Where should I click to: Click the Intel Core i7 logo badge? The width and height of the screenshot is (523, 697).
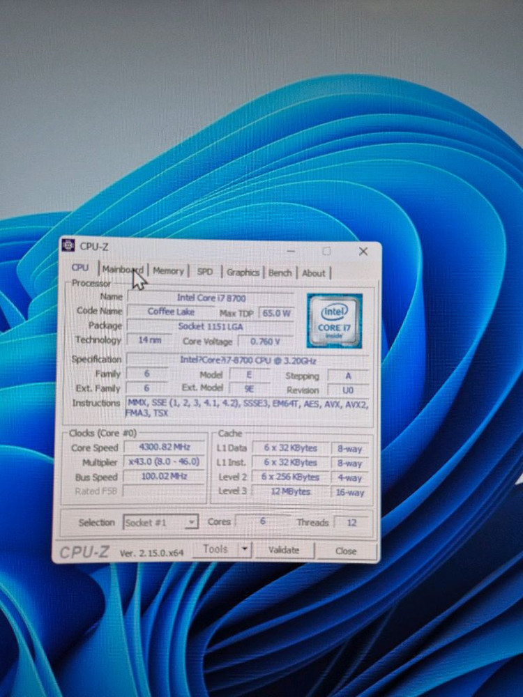[x=334, y=321]
